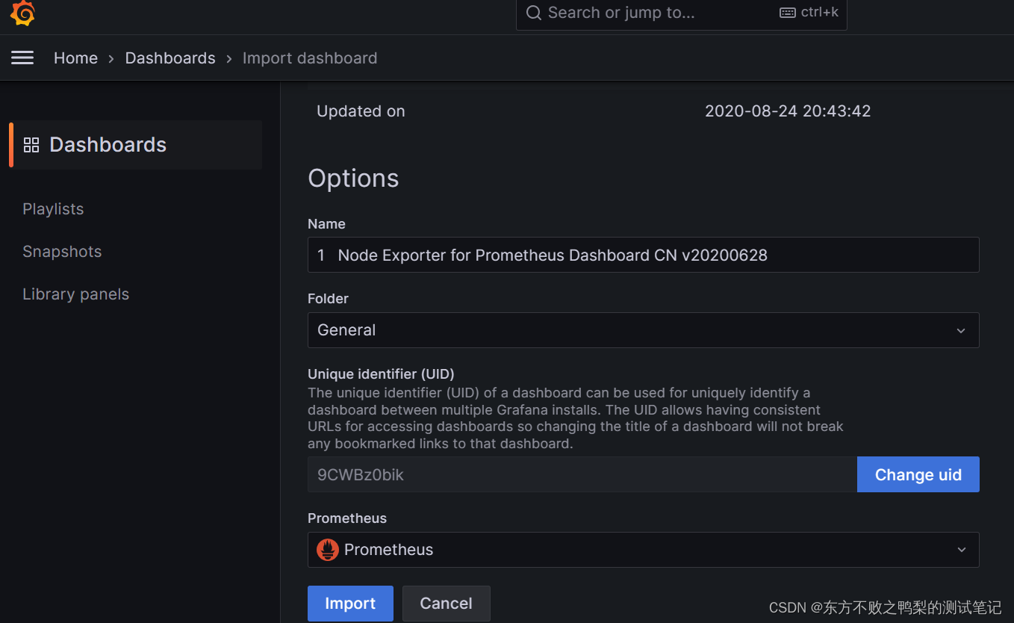Click the search magnifier icon
The image size is (1014, 623).
coord(533,13)
